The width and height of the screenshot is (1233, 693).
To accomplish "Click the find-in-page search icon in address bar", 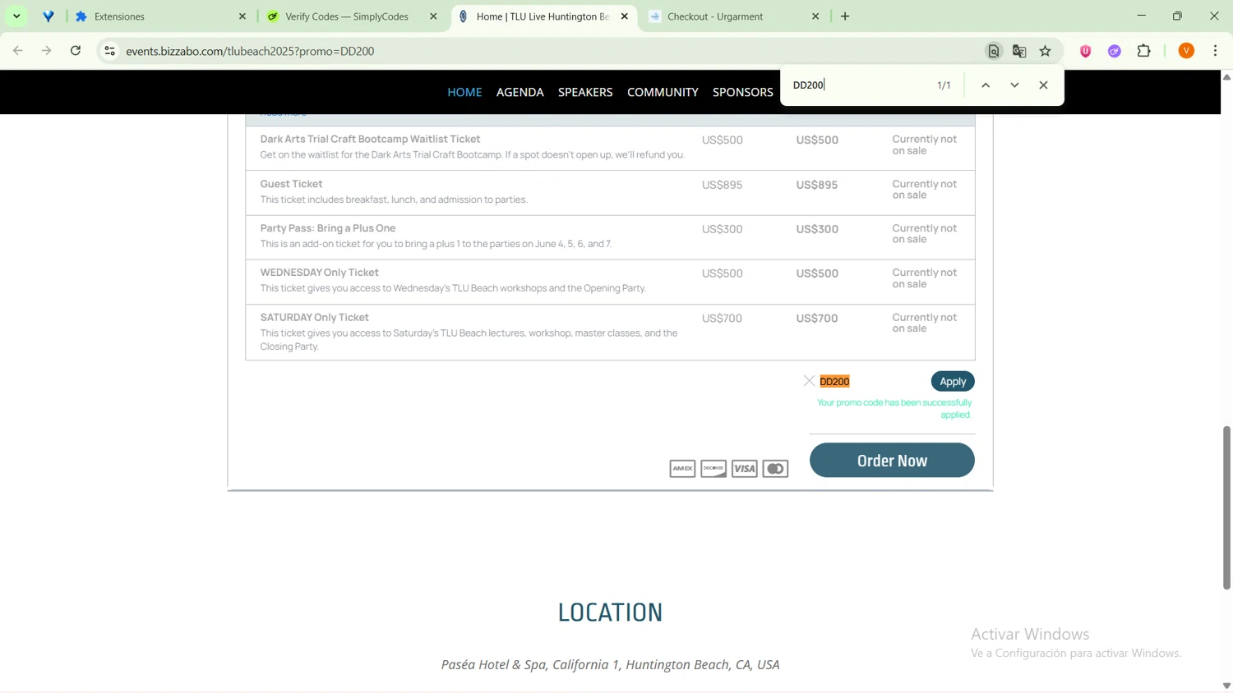I will (994, 51).
